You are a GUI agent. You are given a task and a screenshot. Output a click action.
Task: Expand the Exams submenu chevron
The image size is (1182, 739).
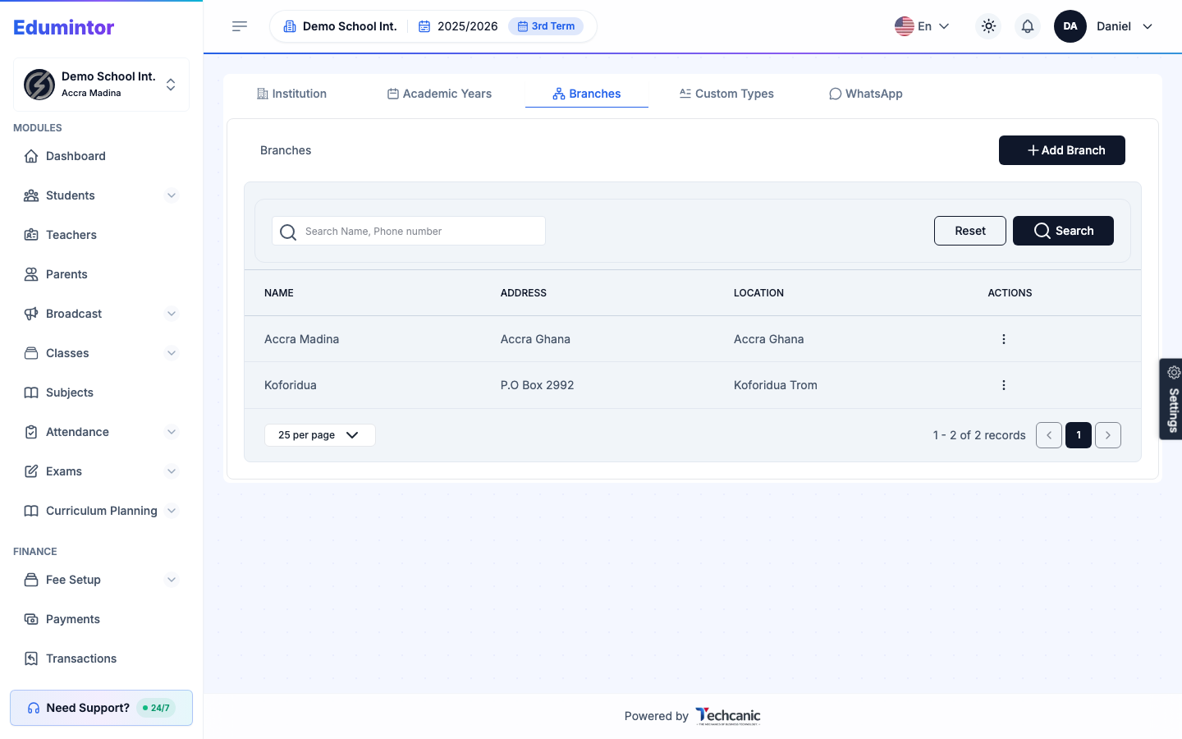pyautogui.click(x=172, y=471)
